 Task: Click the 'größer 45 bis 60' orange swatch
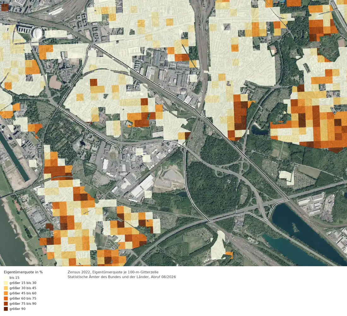[x=6, y=293]
